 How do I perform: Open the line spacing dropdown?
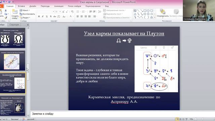click(x=100, y=12)
